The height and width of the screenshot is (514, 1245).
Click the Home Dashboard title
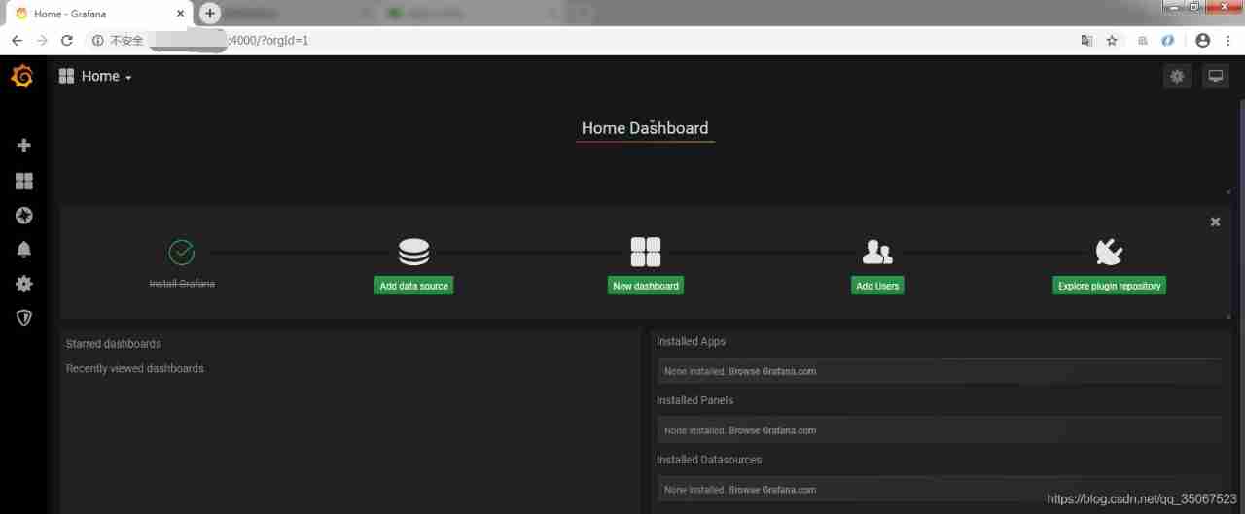pos(645,128)
